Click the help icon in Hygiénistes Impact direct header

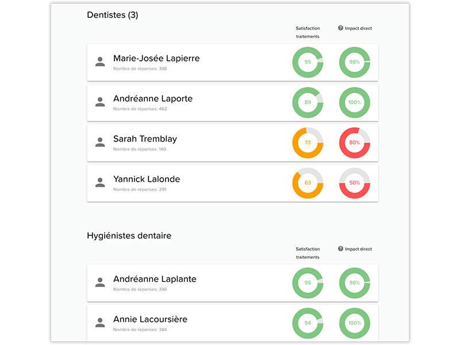pyautogui.click(x=340, y=249)
